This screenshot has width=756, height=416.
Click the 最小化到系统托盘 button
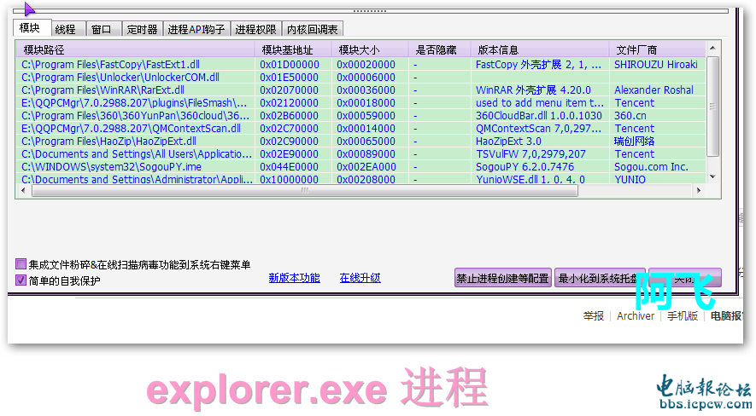click(600, 278)
